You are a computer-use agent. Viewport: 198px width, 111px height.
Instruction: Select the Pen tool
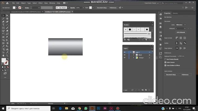[3, 22]
